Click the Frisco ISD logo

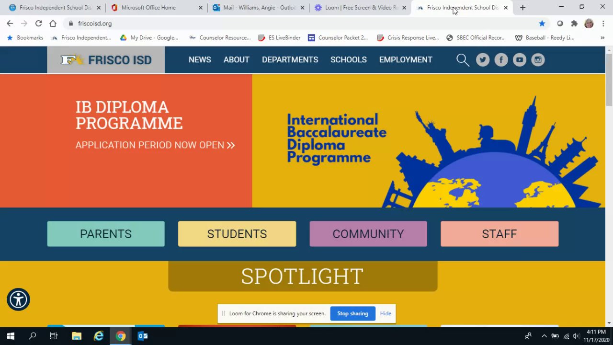pos(106,60)
